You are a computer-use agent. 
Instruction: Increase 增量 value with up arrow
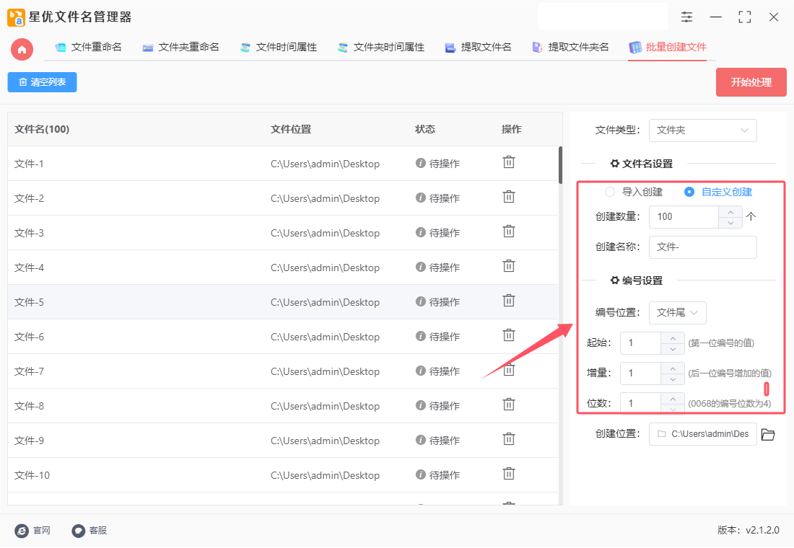pyautogui.click(x=673, y=368)
